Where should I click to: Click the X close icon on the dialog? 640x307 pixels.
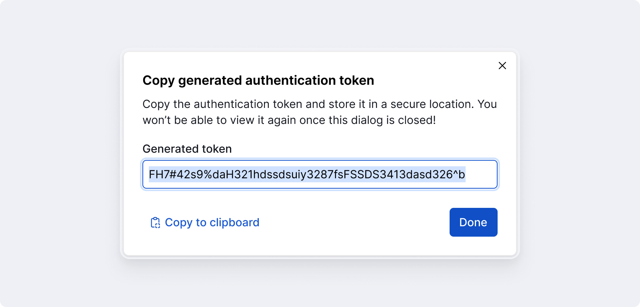502,66
